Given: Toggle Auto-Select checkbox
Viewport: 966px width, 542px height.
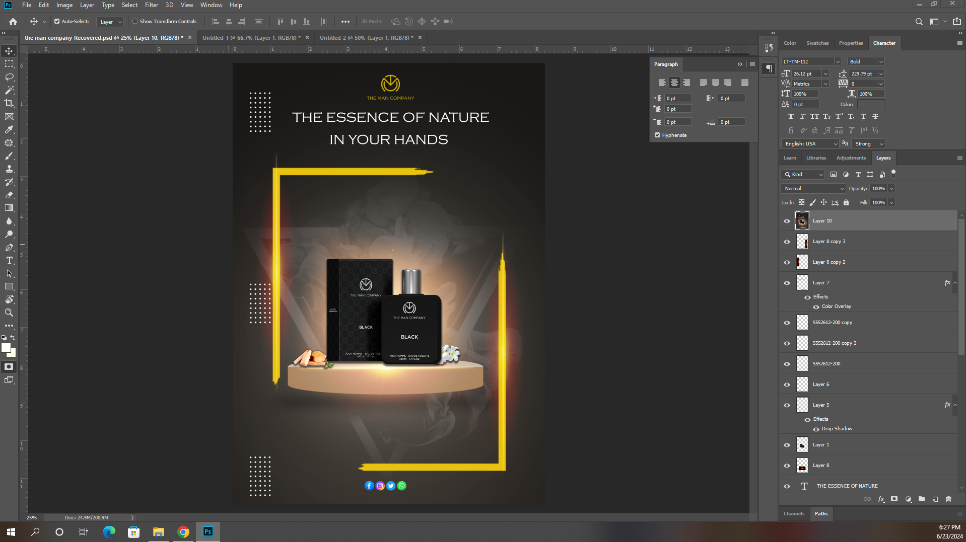Looking at the screenshot, I should [57, 22].
